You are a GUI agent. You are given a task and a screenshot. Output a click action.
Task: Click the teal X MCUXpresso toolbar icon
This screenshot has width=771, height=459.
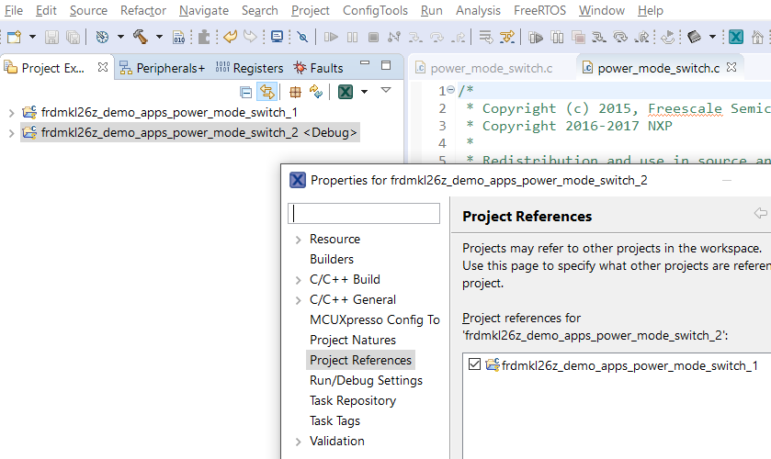point(736,37)
